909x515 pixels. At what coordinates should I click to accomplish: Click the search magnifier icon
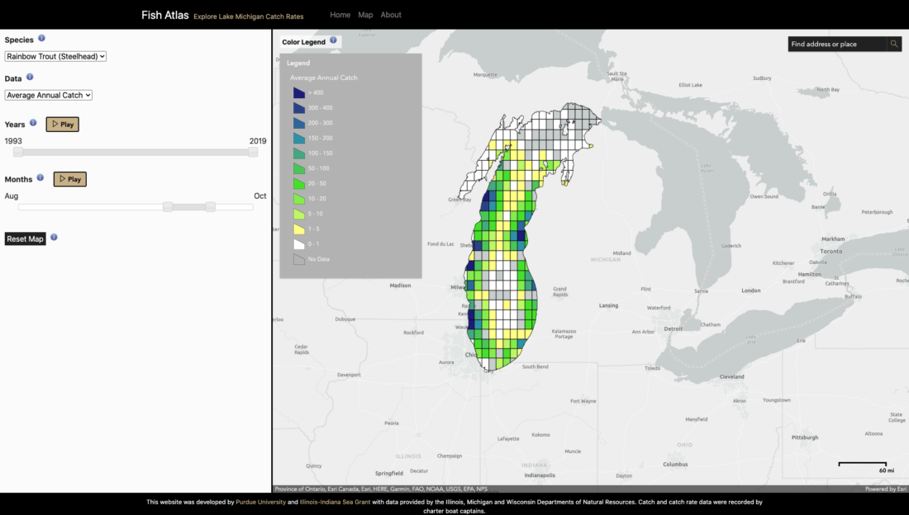point(894,44)
